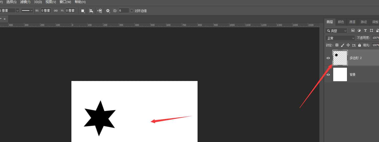Open the 正常 blend mode dropdown
Image resolution: width=379 pixels, height=142 pixels.
pos(340,38)
